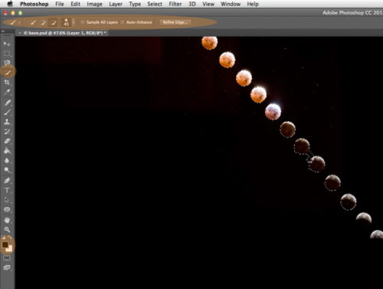Open the Apple menu

10,4
